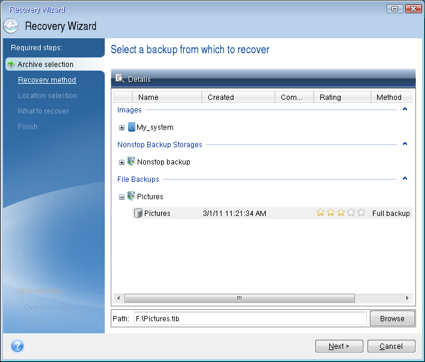
Task: Click the Path input field
Action: click(x=249, y=319)
